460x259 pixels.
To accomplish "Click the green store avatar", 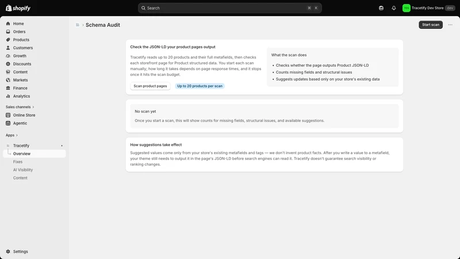I will tap(406, 8).
